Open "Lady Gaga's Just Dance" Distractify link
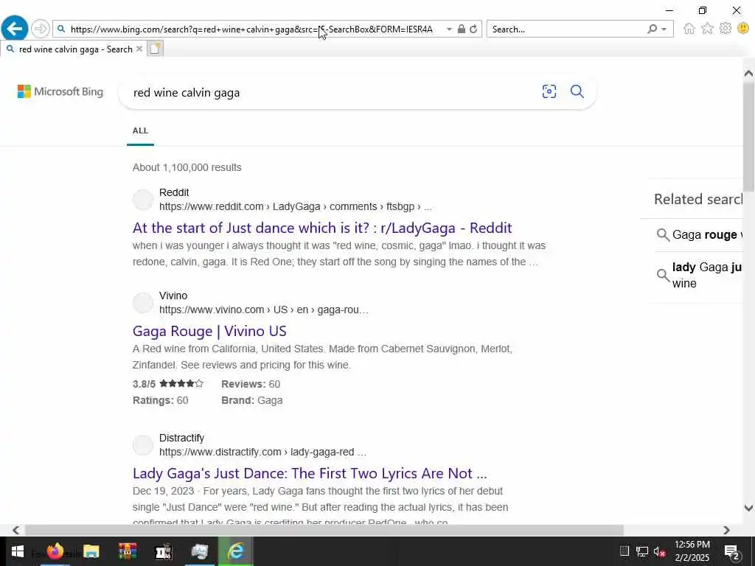755x566 pixels. [310, 473]
